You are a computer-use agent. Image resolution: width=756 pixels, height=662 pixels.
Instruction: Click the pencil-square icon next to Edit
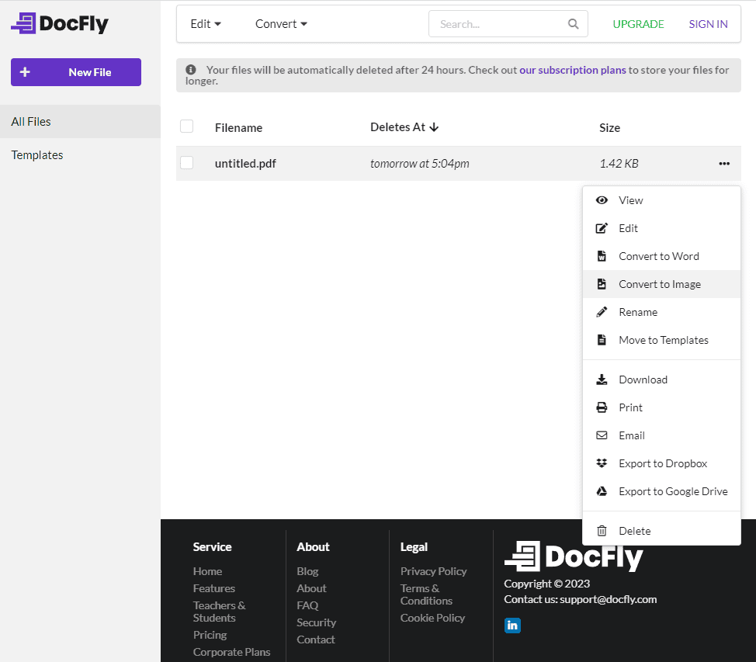[x=602, y=228]
